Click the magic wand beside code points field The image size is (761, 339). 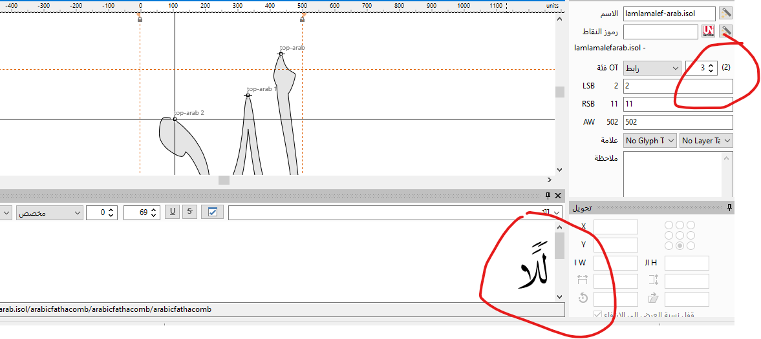point(726,32)
